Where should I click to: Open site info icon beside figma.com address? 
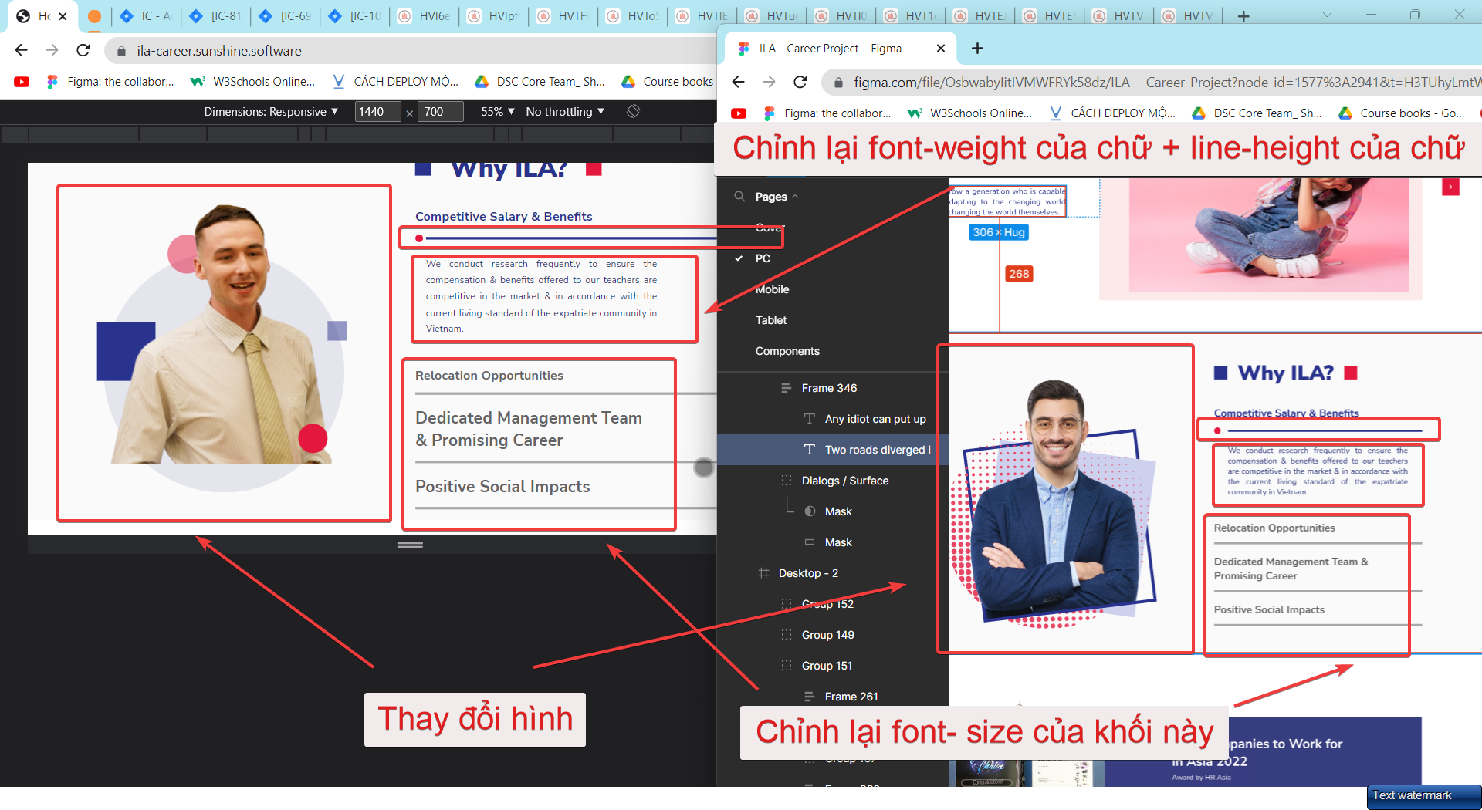(838, 83)
